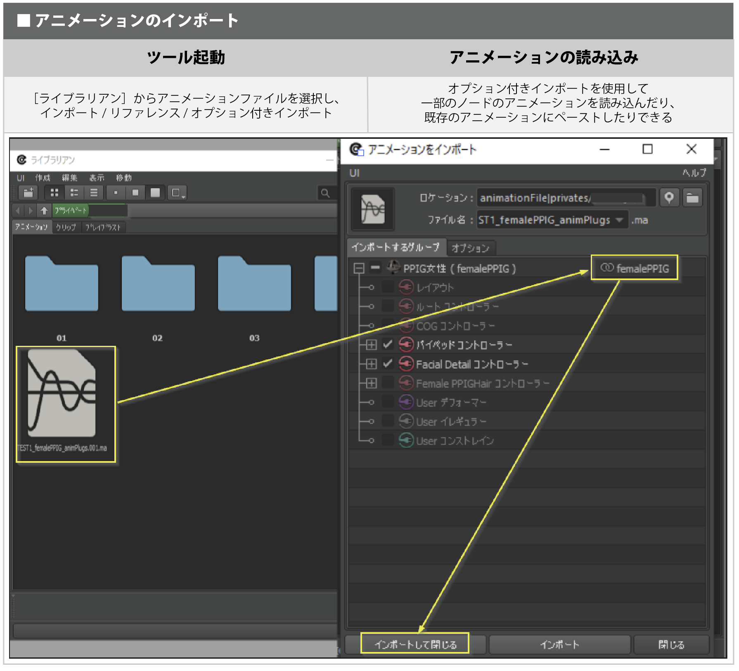Expand the Female PPIGHair コントローラー node

(x=371, y=383)
